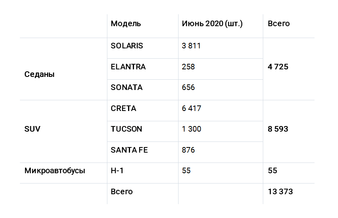Screen dimensions: 338x218
Task: Click the 4 725 sedan total
Action: 278,67
